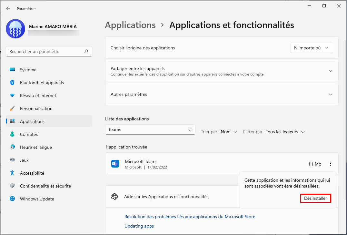347x235 pixels.
Task: Select Accessibilité in the sidebar
Action: click(49, 173)
